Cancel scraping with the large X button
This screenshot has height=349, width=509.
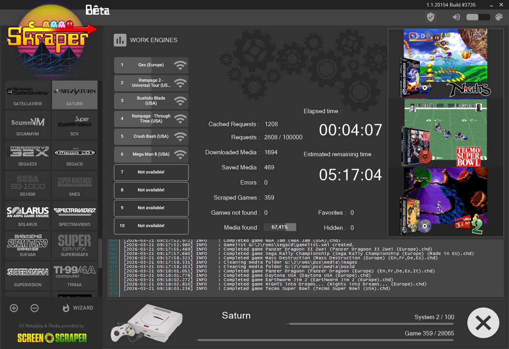pyautogui.click(x=483, y=322)
